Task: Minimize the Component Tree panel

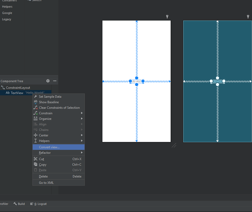Action: coord(55,81)
